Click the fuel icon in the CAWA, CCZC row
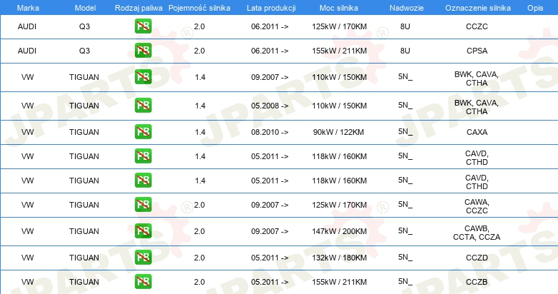Image resolution: width=558 pixels, height=294 pixels. (x=143, y=205)
